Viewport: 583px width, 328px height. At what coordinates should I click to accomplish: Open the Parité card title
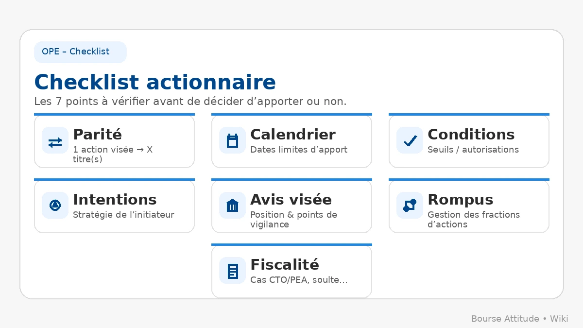coord(97,134)
